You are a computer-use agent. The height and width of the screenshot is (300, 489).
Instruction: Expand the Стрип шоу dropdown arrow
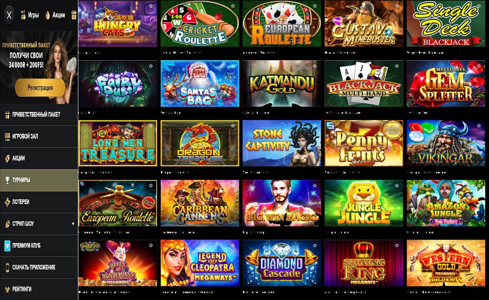tap(73, 224)
